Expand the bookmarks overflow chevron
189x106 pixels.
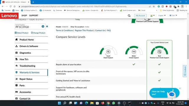tap(157, 11)
